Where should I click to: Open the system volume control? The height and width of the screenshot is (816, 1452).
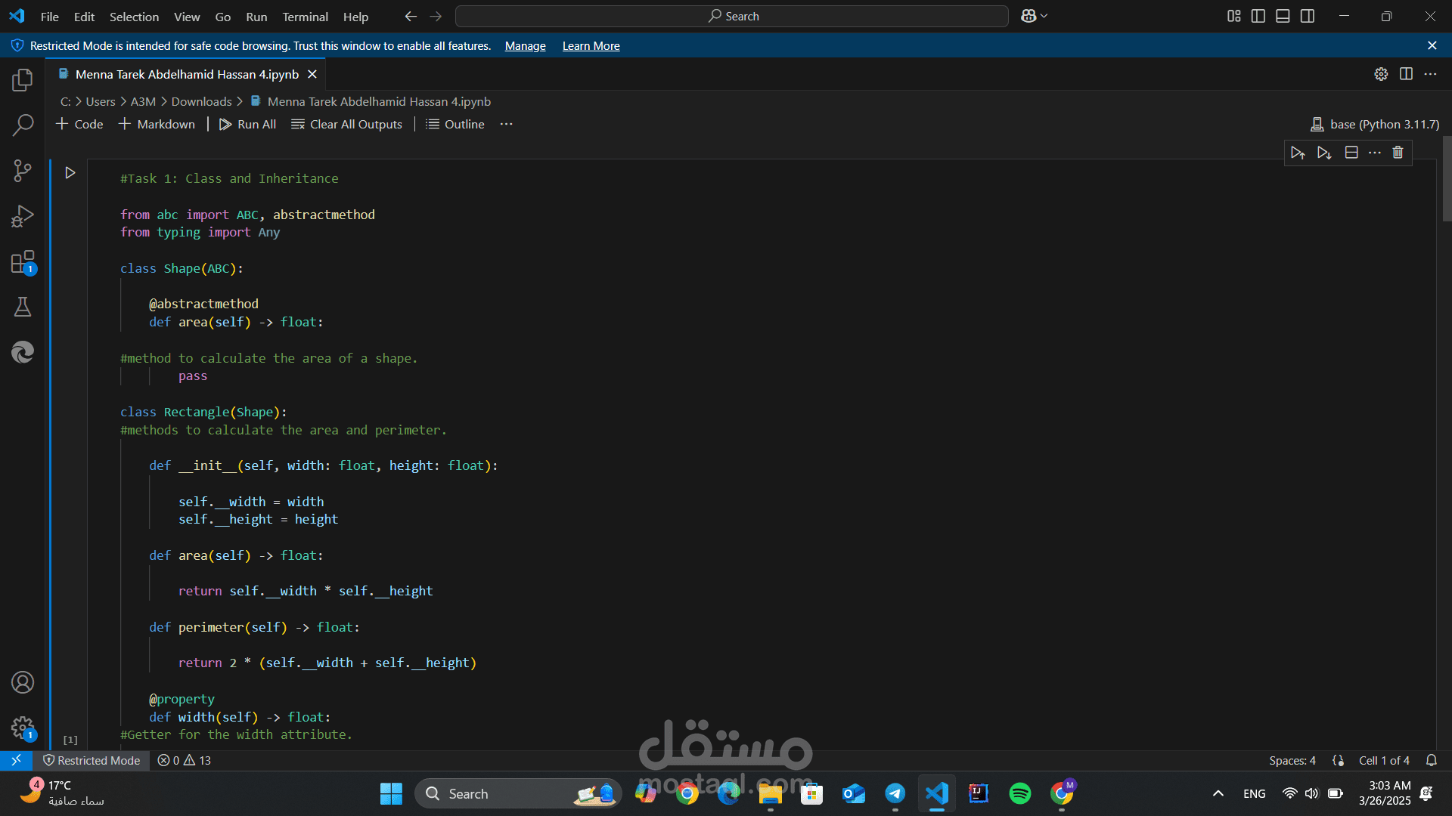(1311, 793)
